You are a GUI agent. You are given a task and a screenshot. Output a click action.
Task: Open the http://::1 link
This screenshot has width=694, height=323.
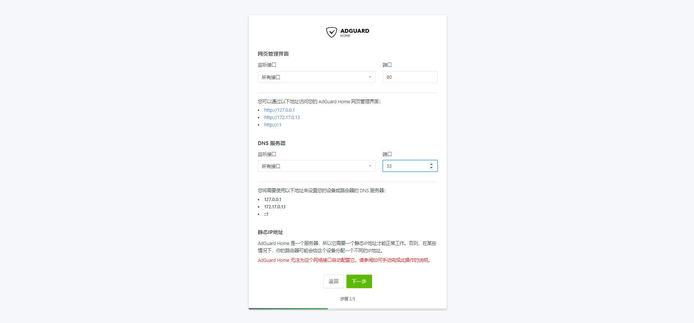pyautogui.click(x=273, y=125)
